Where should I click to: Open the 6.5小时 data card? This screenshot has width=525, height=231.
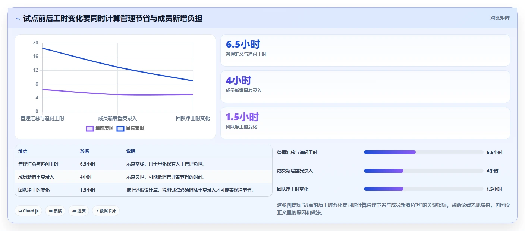coord(365,51)
